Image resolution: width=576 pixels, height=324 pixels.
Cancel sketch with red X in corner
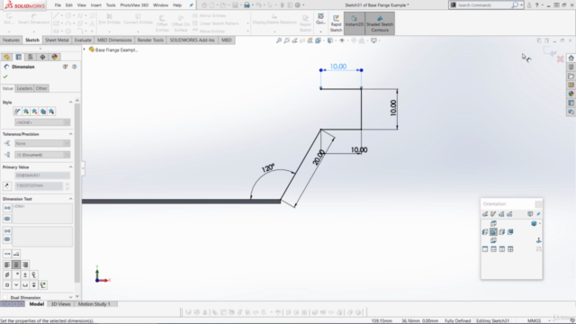point(560,58)
